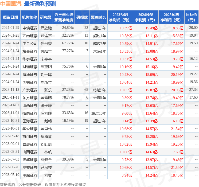Click 2023 forecast 9.39亿
199x187 pixels.
pyautogui.click(x=127, y=98)
